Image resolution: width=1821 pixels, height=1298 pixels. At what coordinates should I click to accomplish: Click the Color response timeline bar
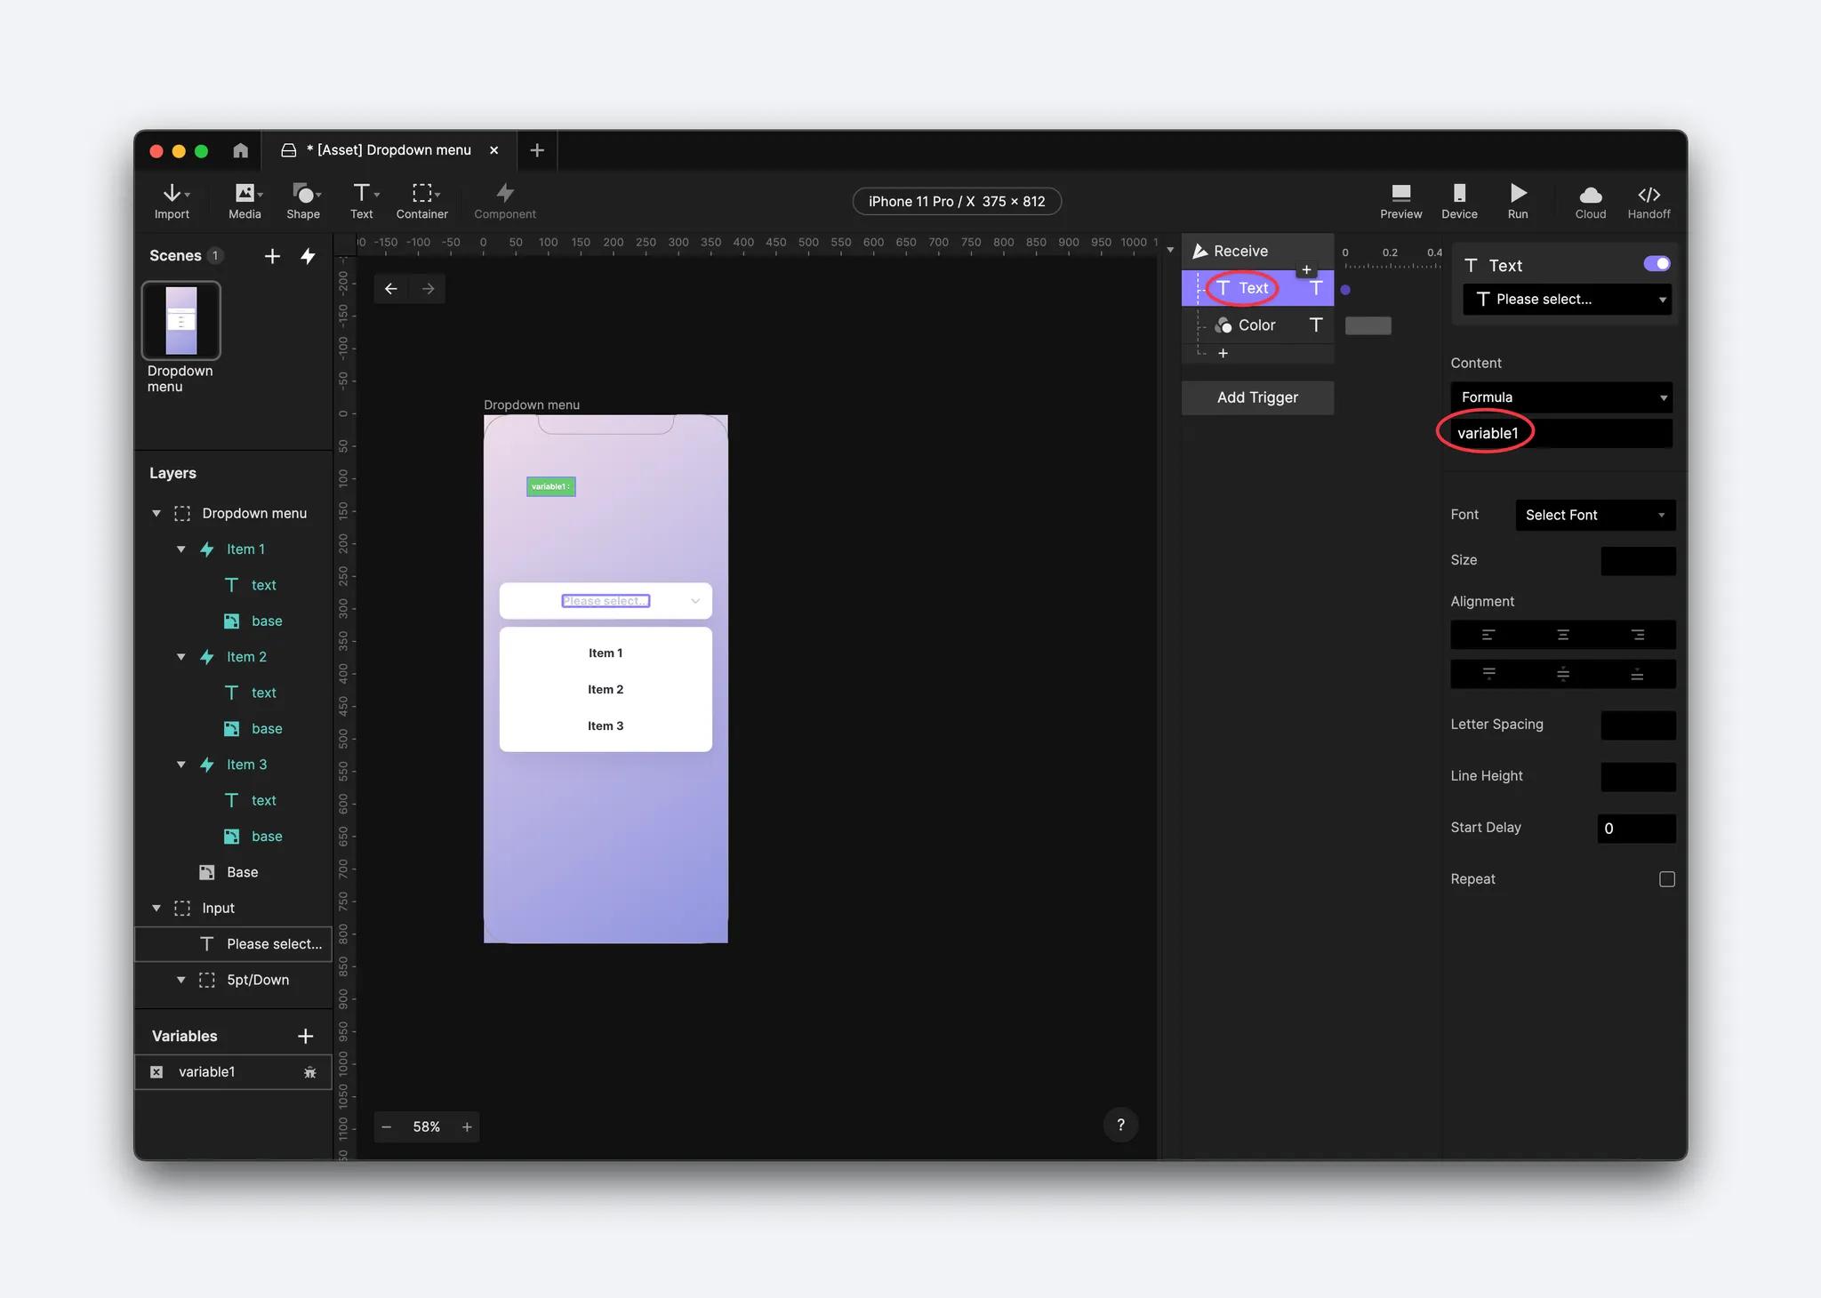coord(1368,325)
